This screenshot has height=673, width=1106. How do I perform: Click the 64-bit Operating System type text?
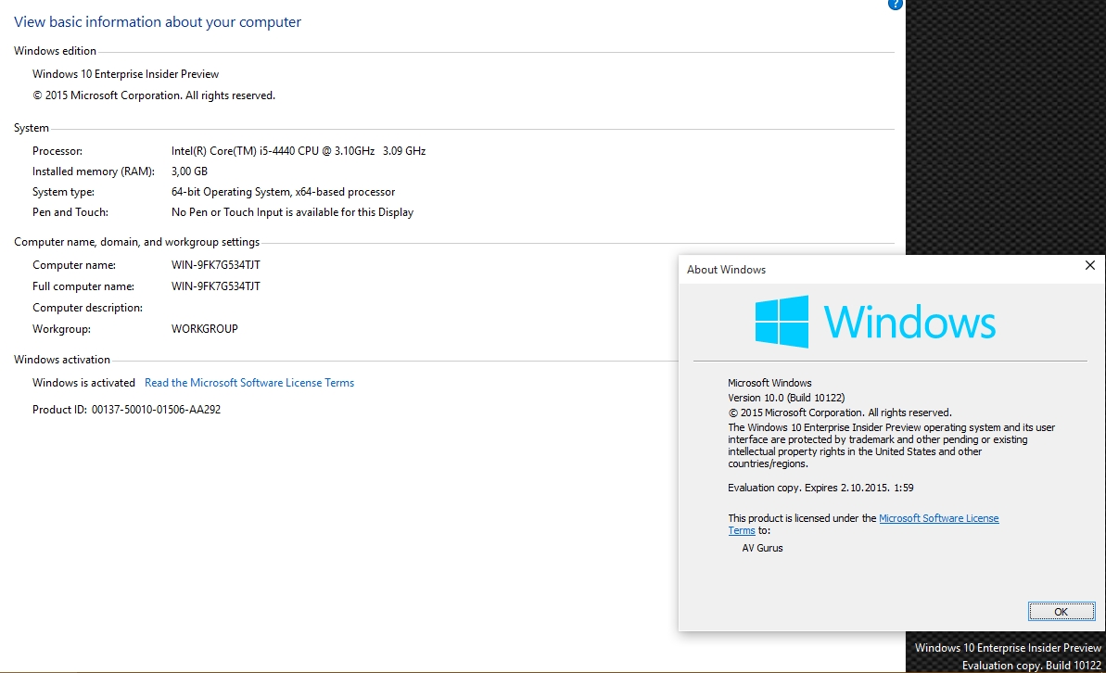point(283,192)
